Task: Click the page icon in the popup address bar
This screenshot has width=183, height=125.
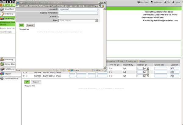Action: tap(17, 6)
